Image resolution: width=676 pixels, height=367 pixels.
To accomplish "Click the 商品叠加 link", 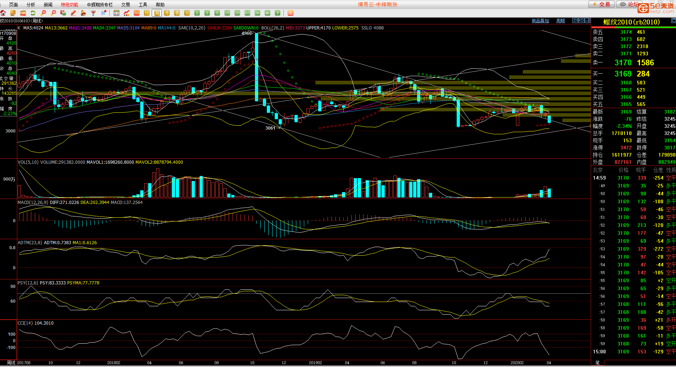I will pyautogui.click(x=540, y=21).
